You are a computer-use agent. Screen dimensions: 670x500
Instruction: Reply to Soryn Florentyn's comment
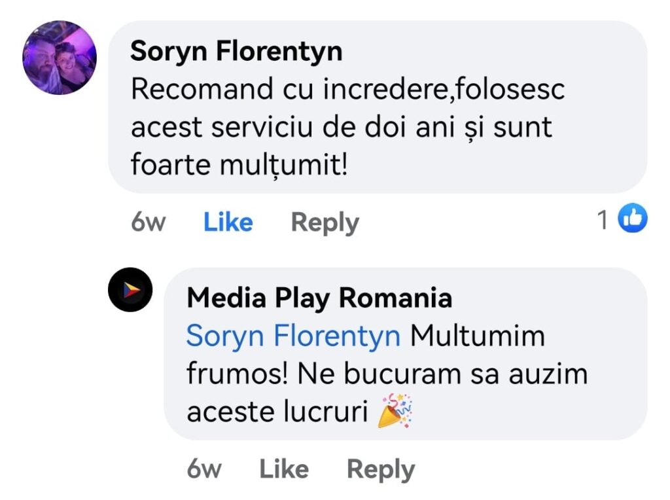(x=325, y=222)
